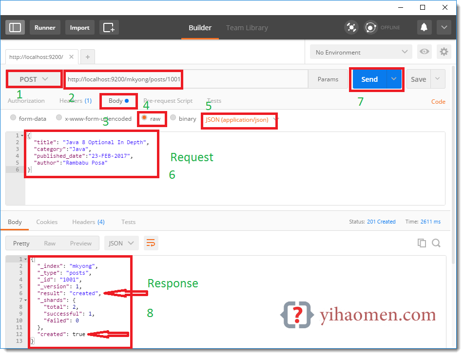The width and height of the screenshot is (464, 356).
Task: Select the raw body radio option
Action: click(x=144, y=118)
